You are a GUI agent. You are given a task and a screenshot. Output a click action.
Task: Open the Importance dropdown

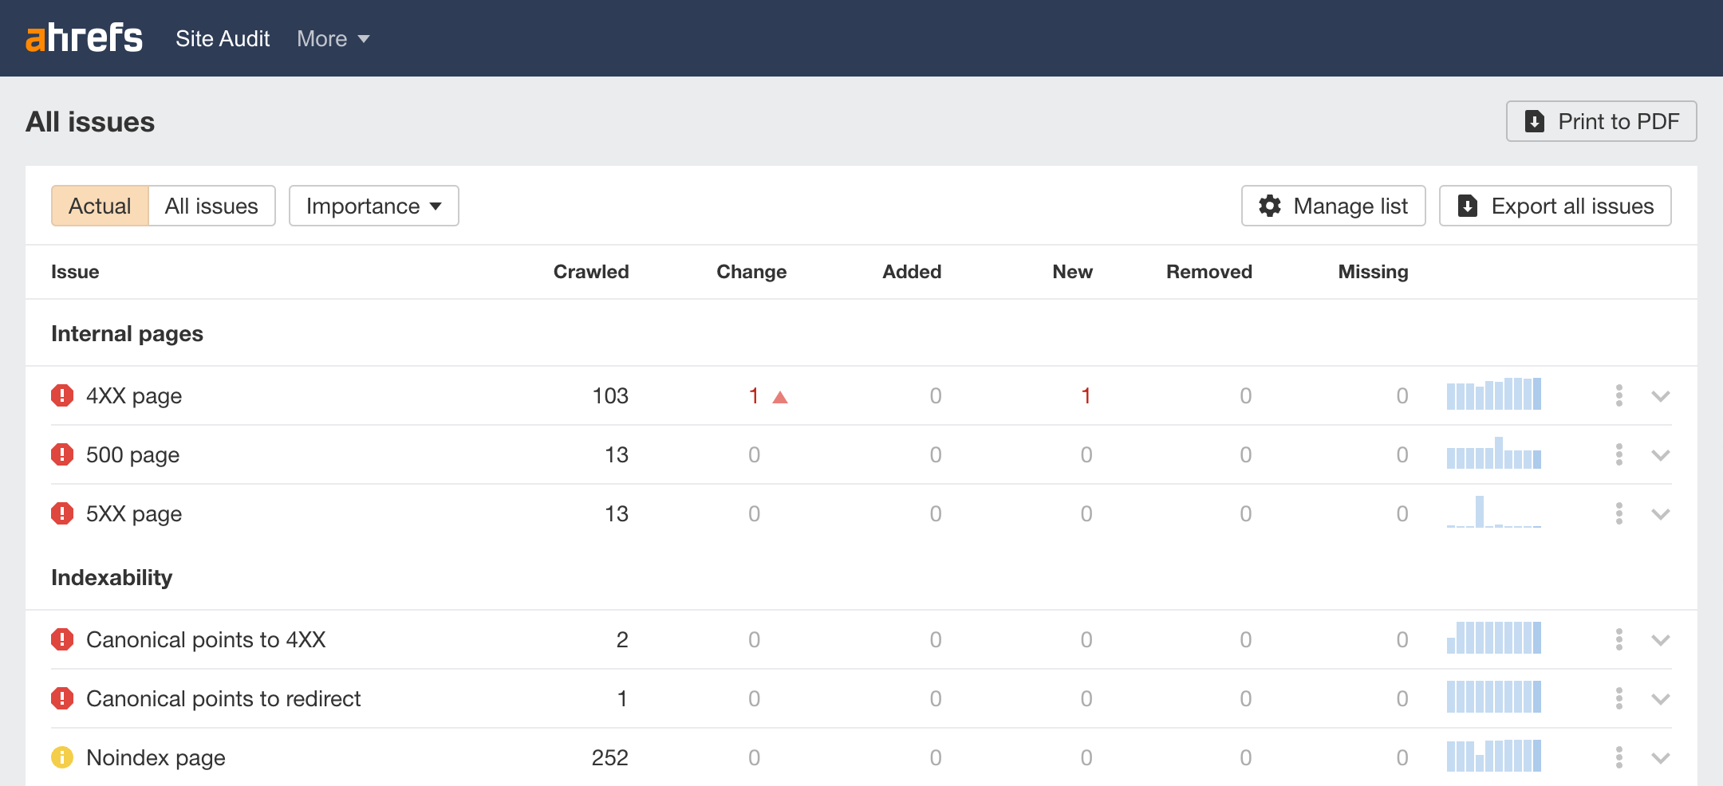coord(373,206)
